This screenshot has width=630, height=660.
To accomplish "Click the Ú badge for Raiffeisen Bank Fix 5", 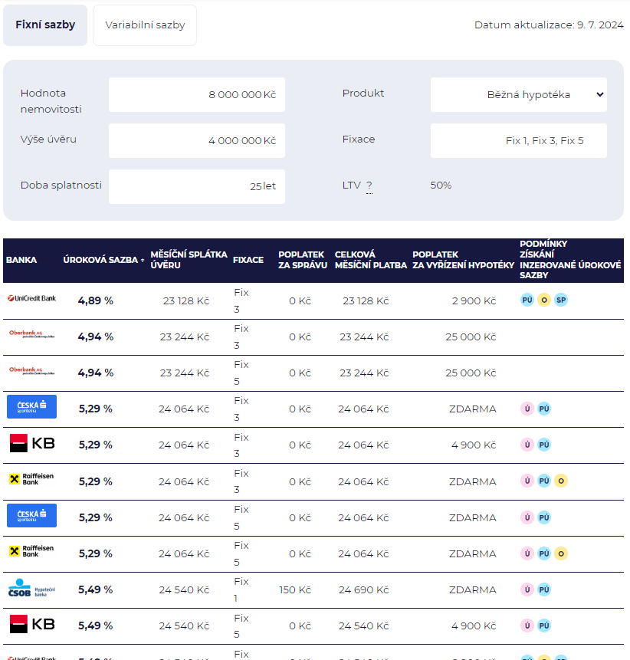I will (x=527, y=553).
